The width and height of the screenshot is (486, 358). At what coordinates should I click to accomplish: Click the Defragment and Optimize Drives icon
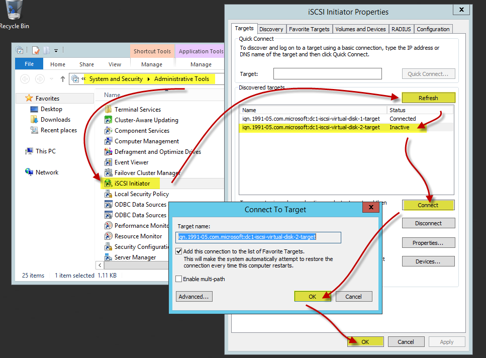108,151
